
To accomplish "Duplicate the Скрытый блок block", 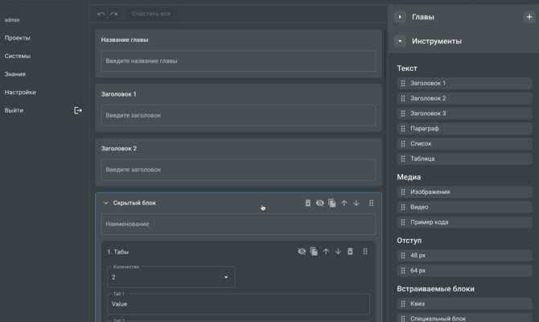I will [332, 203].
